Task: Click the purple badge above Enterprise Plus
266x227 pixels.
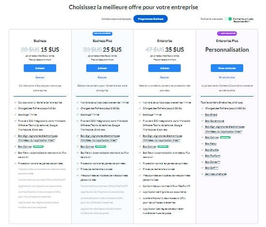Action: click(227, 33)
